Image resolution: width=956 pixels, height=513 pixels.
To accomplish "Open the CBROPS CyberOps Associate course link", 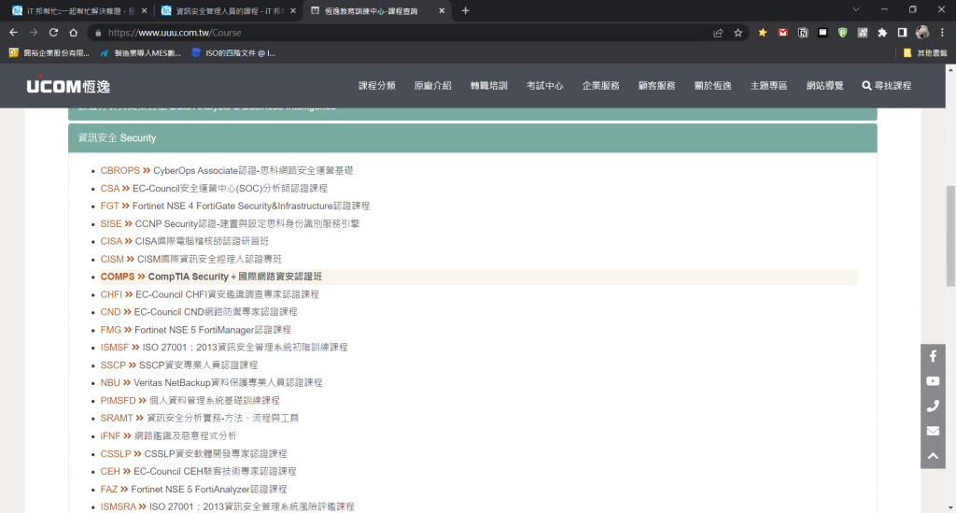I will coord(227,171).
